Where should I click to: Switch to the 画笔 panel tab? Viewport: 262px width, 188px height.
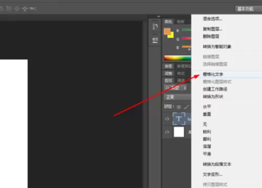168,66
